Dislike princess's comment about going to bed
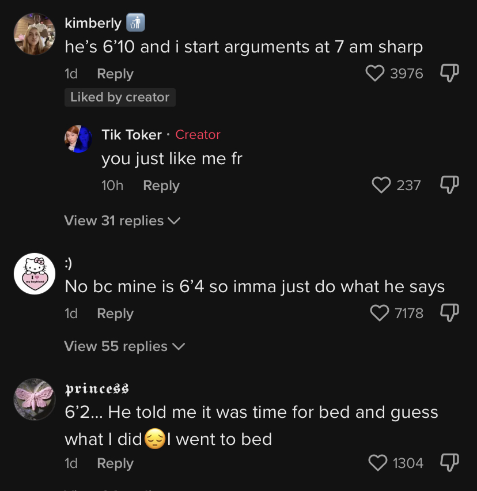Screen dimensions: 477x491 point(449,463)
